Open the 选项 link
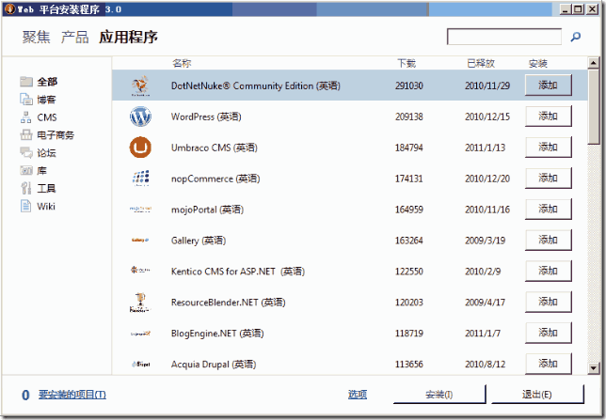This screenshot has width=606, height=420. (x=358, y=394)
